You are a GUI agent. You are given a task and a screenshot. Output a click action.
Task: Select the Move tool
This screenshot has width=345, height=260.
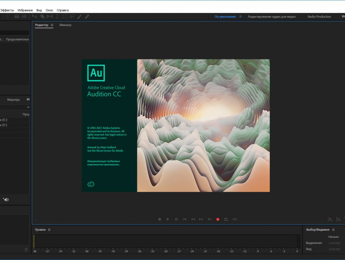click(x=34, y=16)
